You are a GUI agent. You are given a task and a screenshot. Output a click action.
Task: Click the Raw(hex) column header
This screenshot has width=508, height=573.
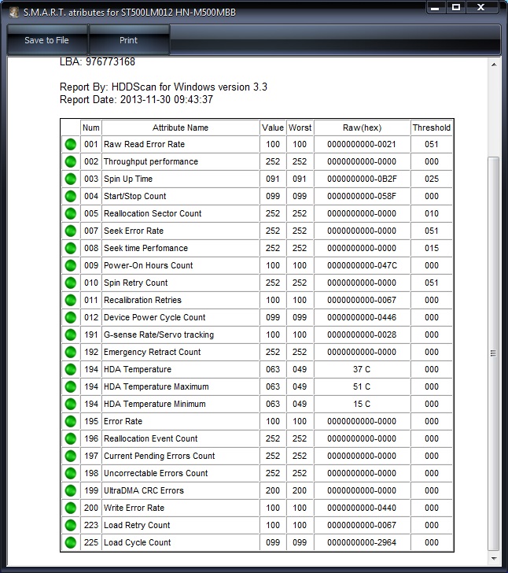coord(362,128)
